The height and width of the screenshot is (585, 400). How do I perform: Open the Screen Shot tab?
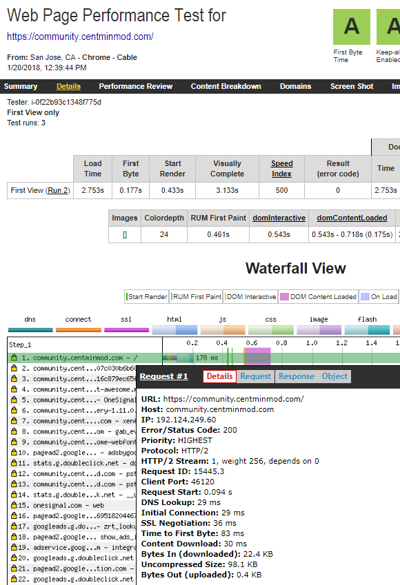(352, 86)
